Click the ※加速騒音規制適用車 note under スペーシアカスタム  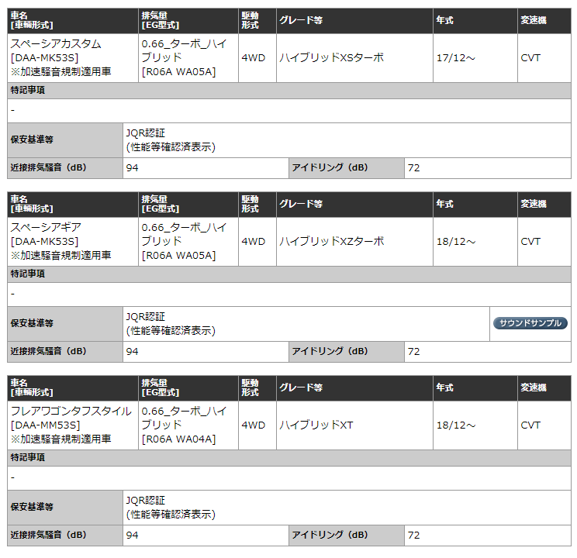coord(60,72)
